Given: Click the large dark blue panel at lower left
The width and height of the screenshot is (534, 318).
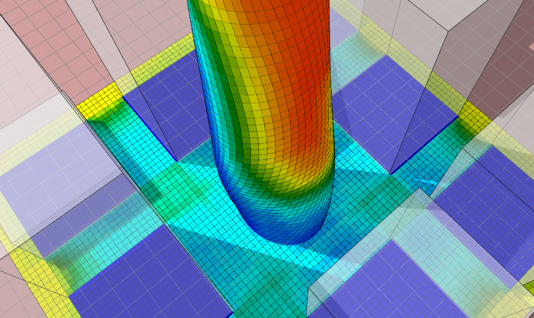Looking at the screenshot, I should [141, 273].
